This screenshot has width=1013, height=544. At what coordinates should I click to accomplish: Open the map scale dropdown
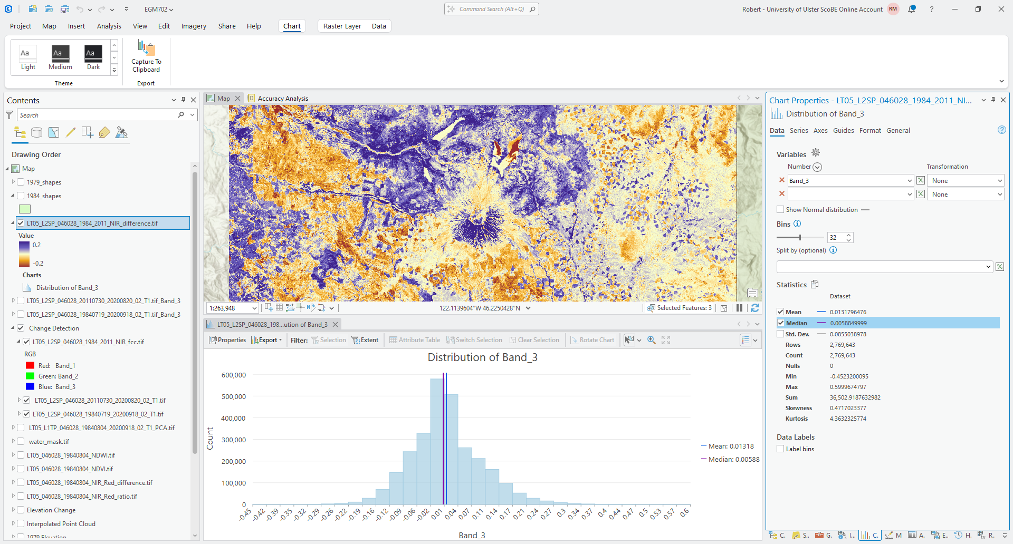coord(254,308)
